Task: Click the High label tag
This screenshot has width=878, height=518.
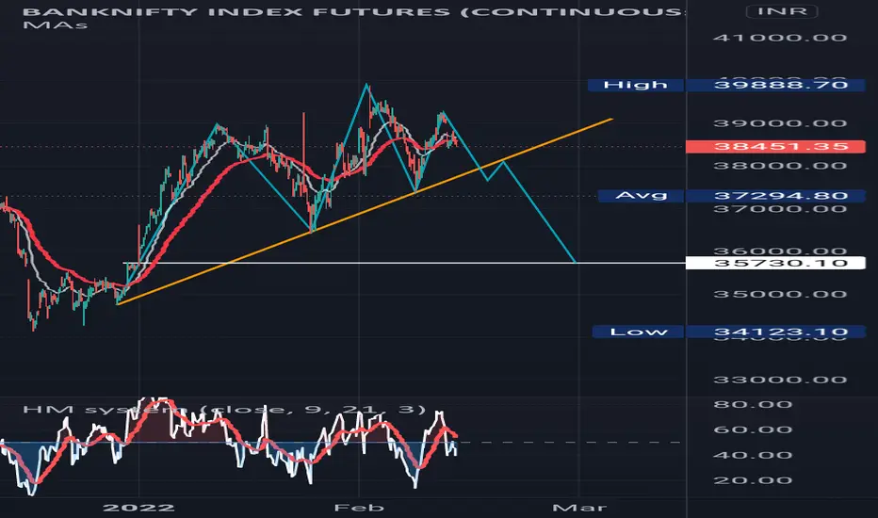Action: [636, 85]
